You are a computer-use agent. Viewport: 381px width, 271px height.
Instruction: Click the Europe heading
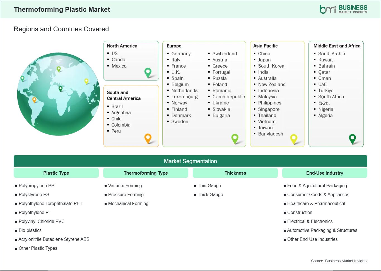174,46
